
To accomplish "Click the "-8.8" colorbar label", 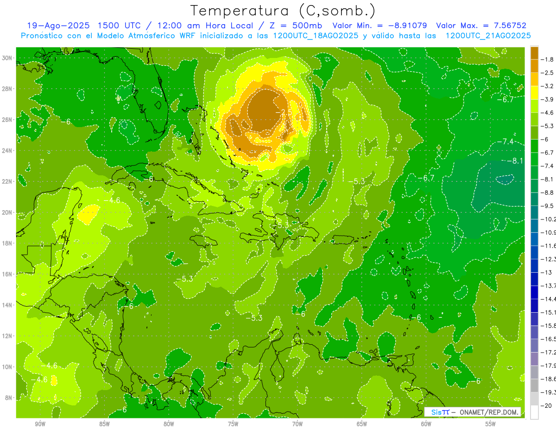I will (x=548, y=193).
